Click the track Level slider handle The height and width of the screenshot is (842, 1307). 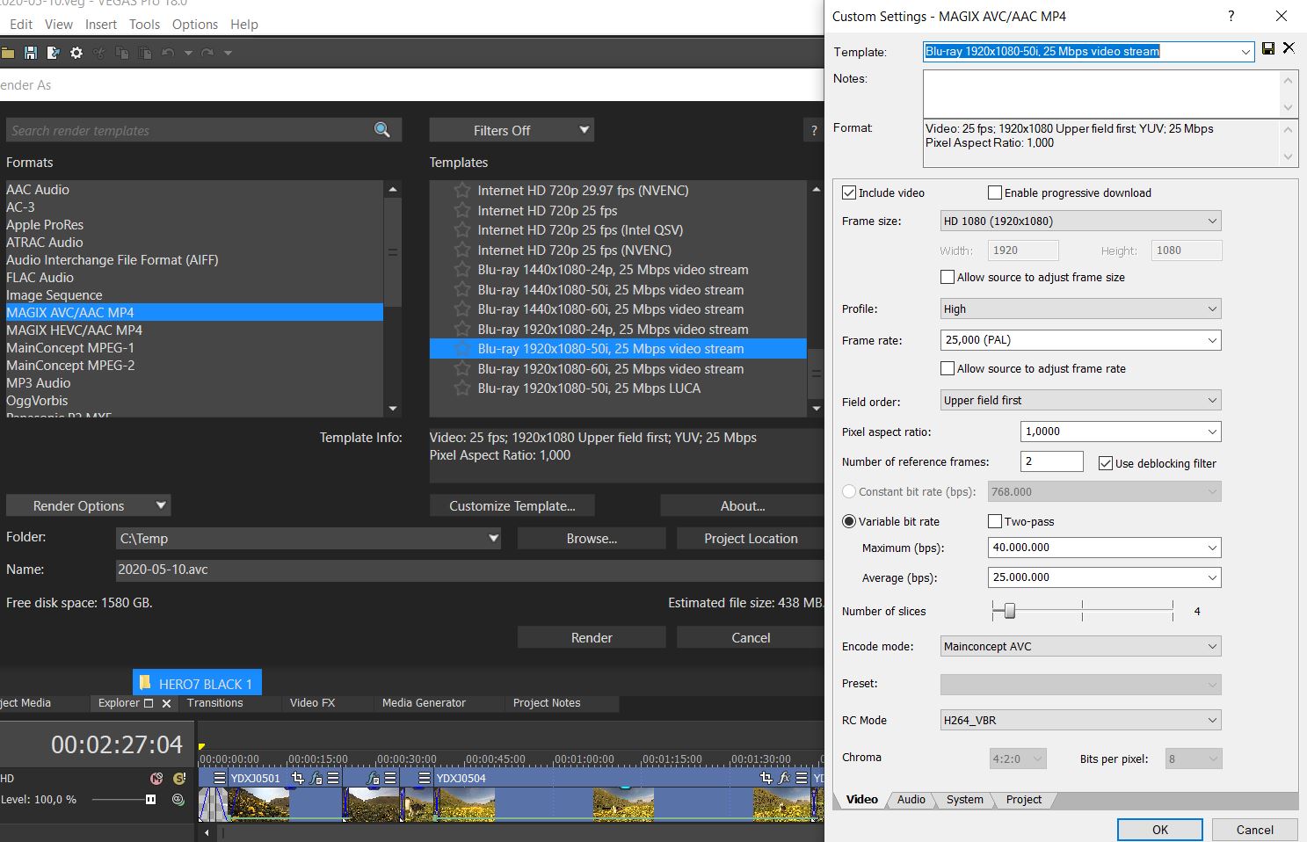point(150,799)
